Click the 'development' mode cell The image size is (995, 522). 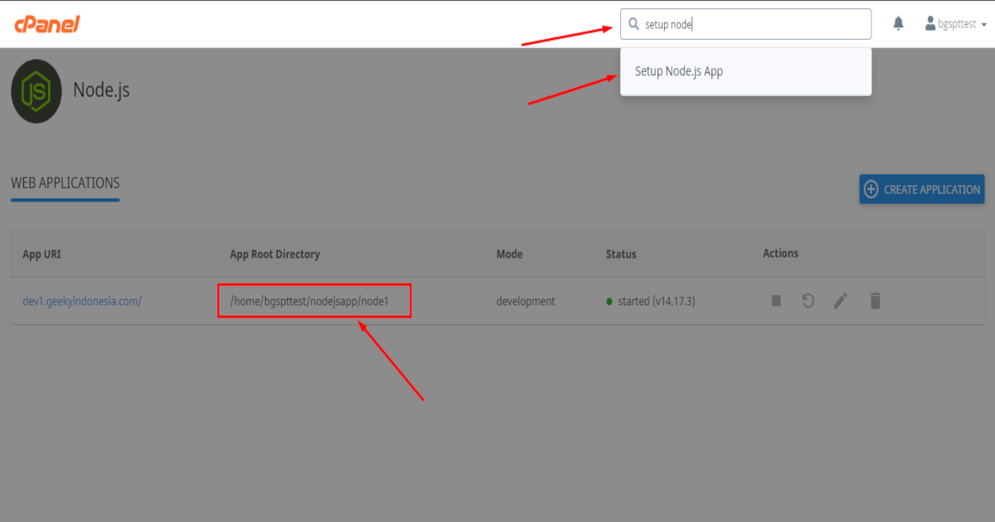coord(526,302)
